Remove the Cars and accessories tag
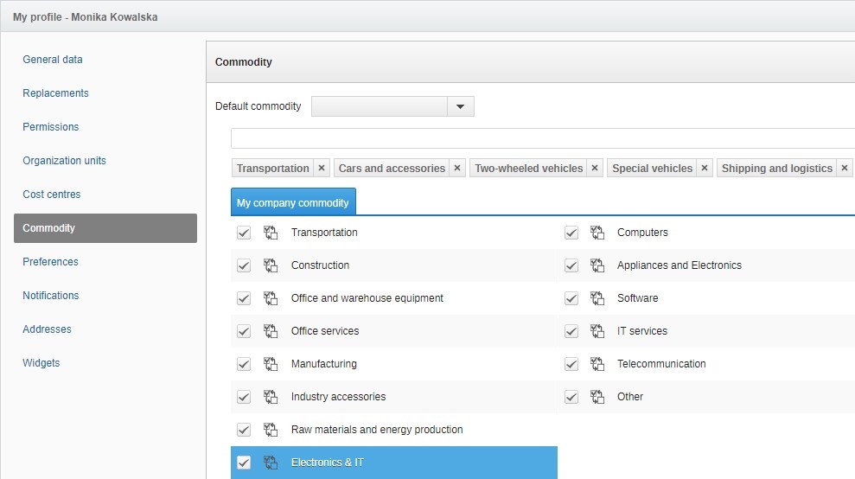Screen dimensions: 855x479 (x=457, y=169)
